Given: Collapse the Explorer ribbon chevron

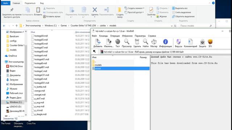Looking at the screenshot, I should point(210,3).
